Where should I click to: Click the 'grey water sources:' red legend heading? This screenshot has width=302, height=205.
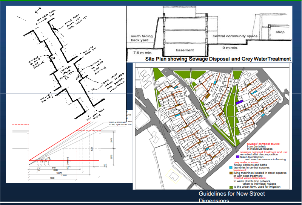pyautogui.click(x=247, y=162)
